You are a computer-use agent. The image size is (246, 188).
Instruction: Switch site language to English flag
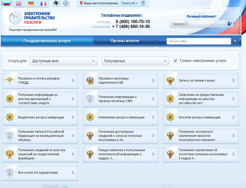[19, 3]
